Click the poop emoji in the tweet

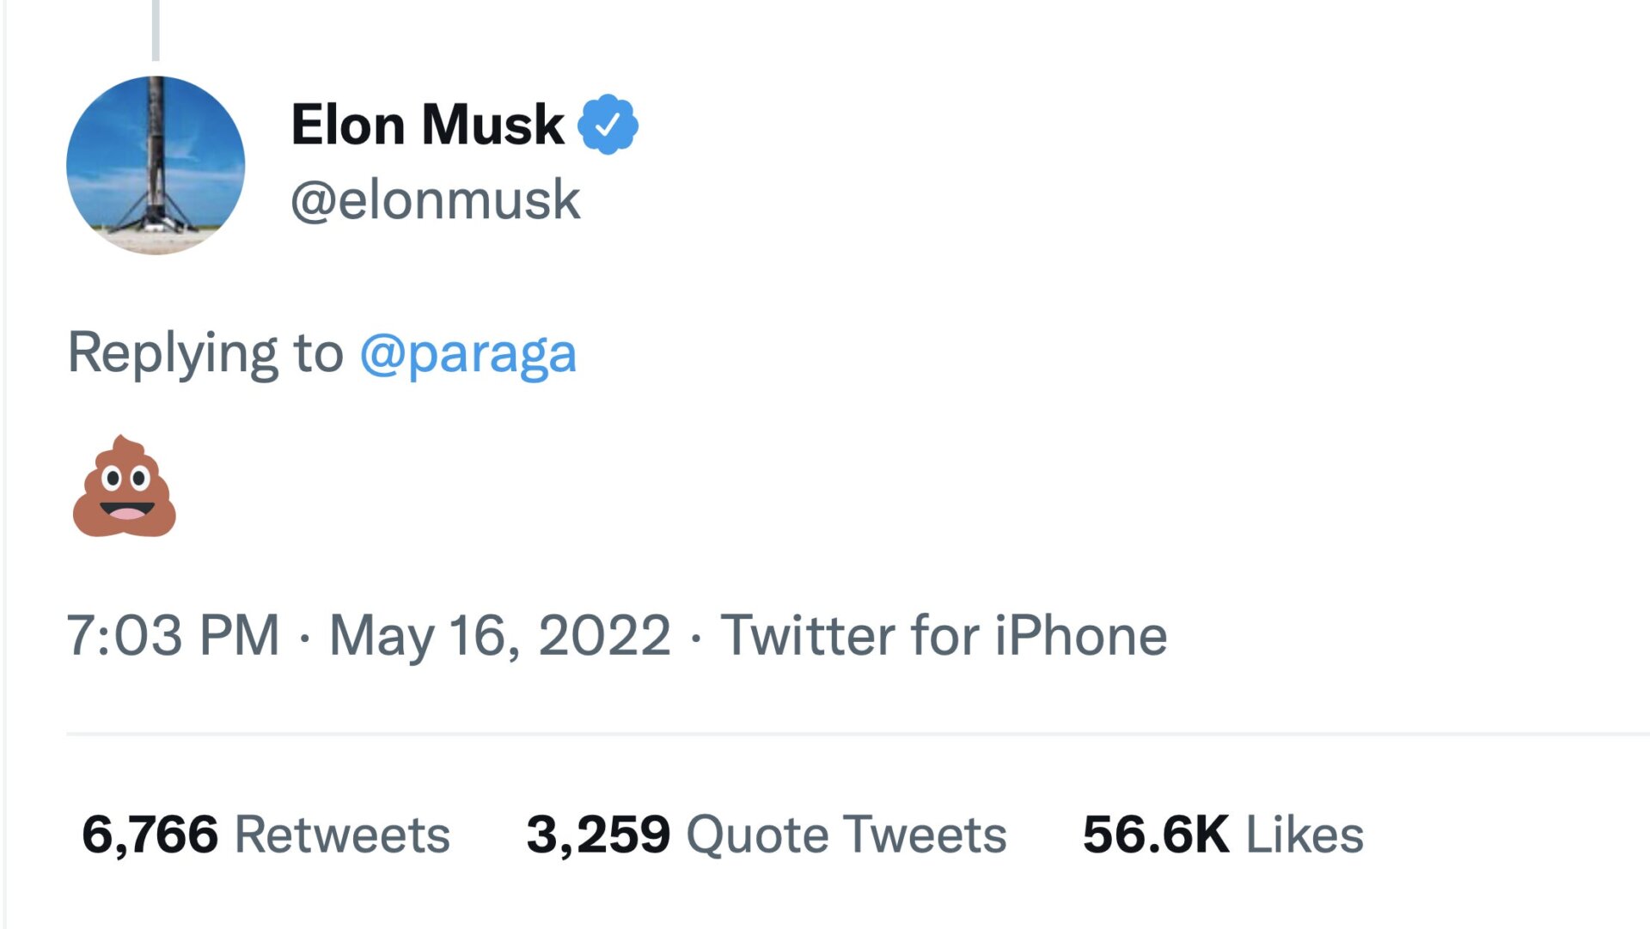tap(122, 487)
